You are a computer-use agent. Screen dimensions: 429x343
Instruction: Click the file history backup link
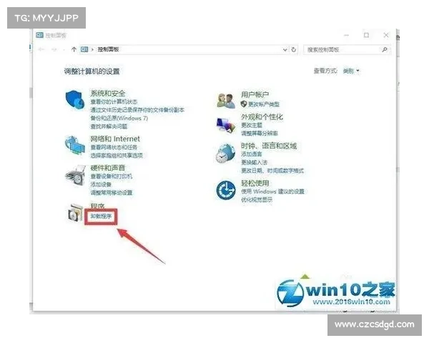(x=137, y=110)
